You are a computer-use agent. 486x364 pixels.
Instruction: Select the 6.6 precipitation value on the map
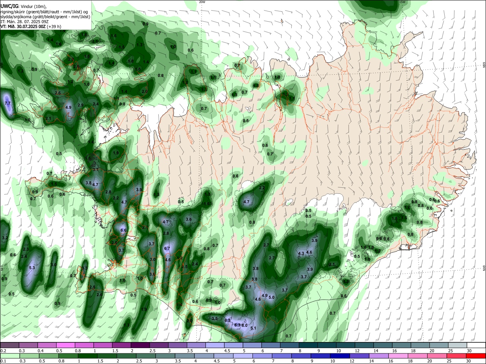point(123,230)
